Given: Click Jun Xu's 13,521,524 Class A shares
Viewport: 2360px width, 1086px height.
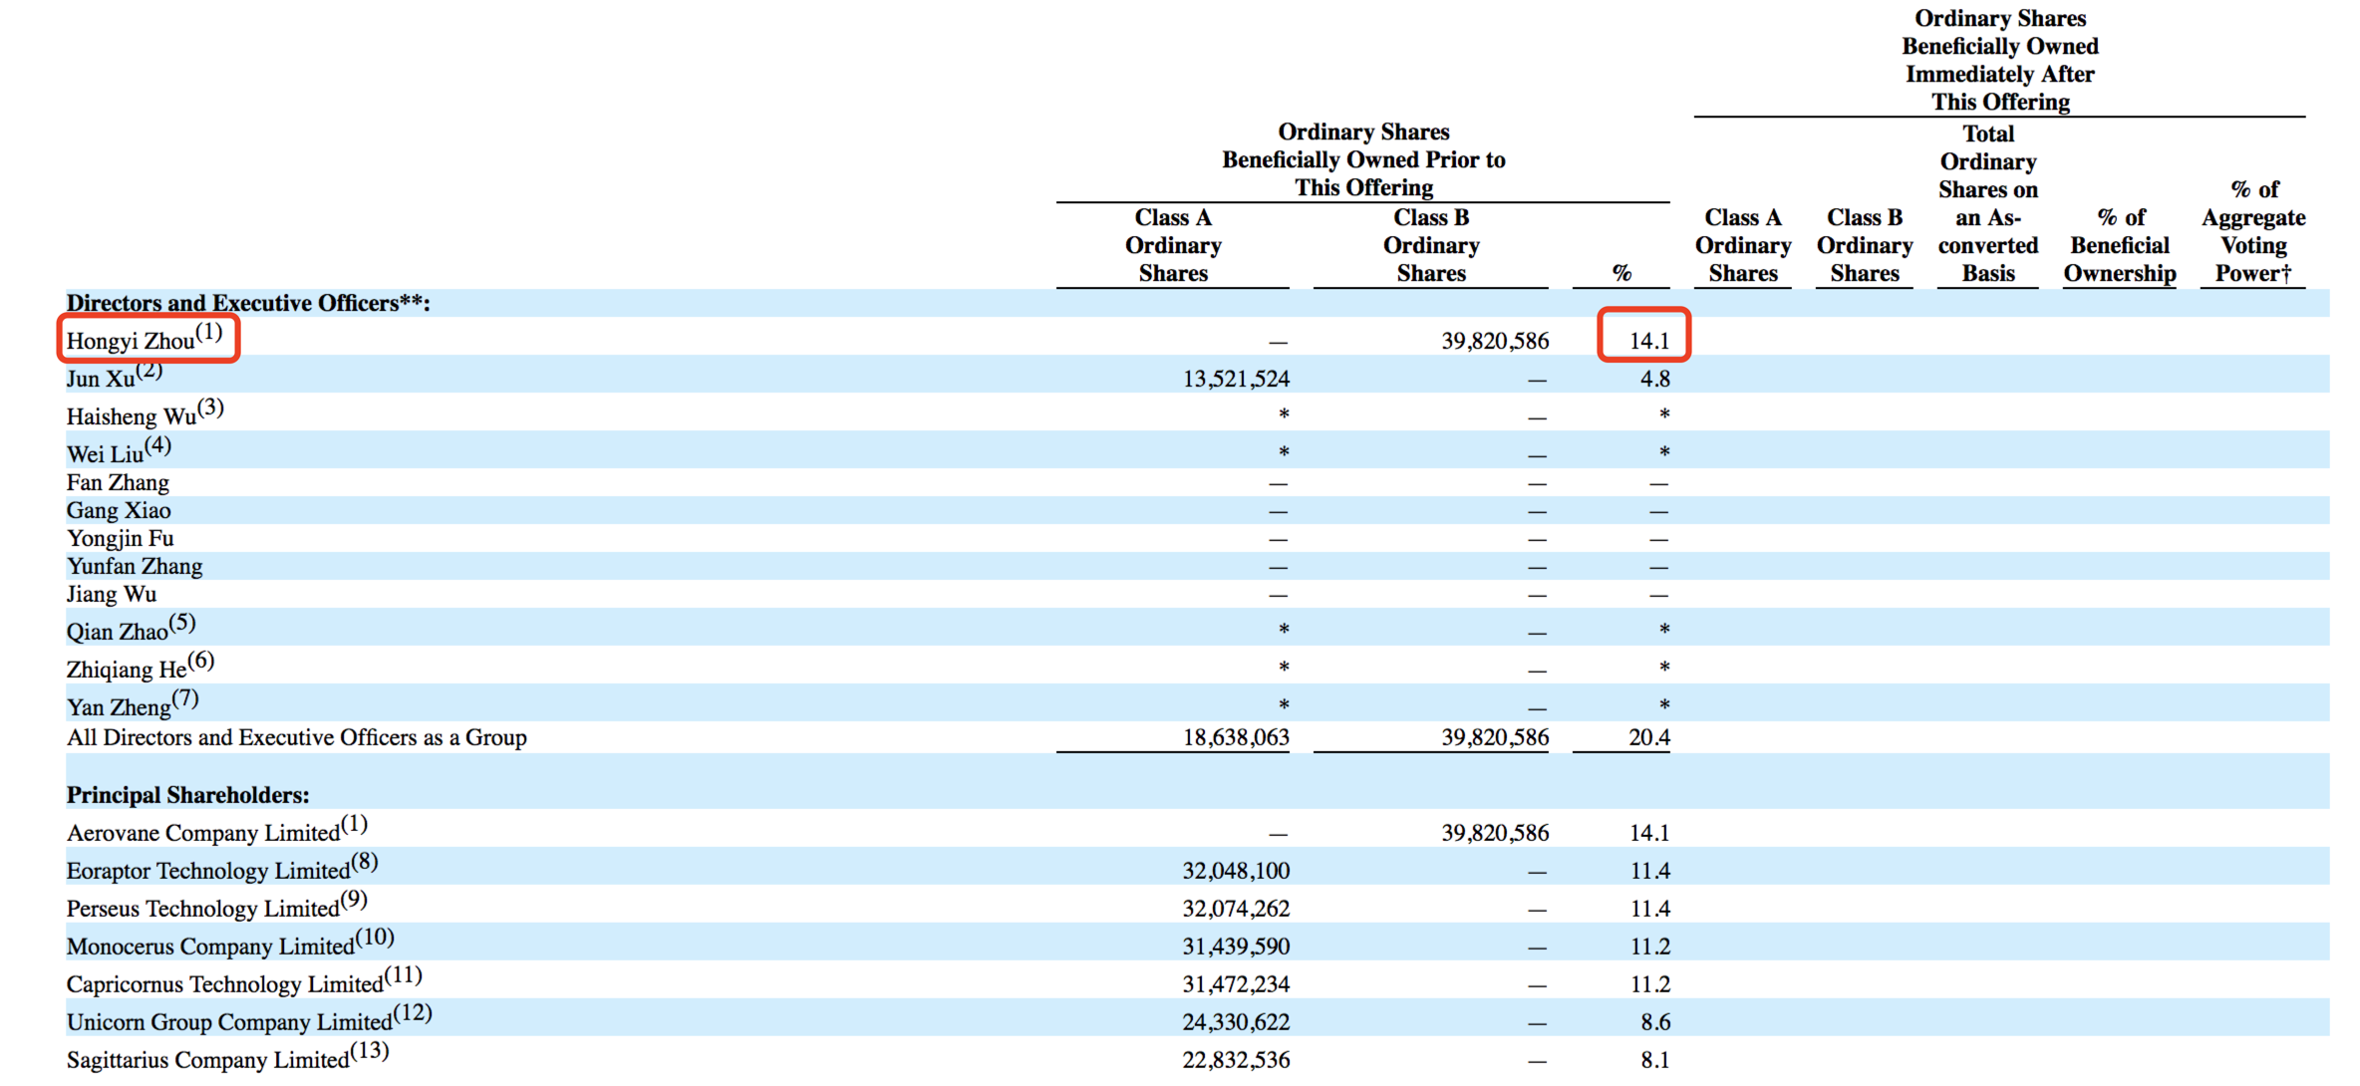Looking at the screenshot, I should (x=1236, y=379).
